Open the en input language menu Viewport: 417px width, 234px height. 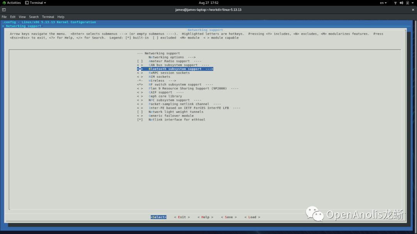(383, 3)
